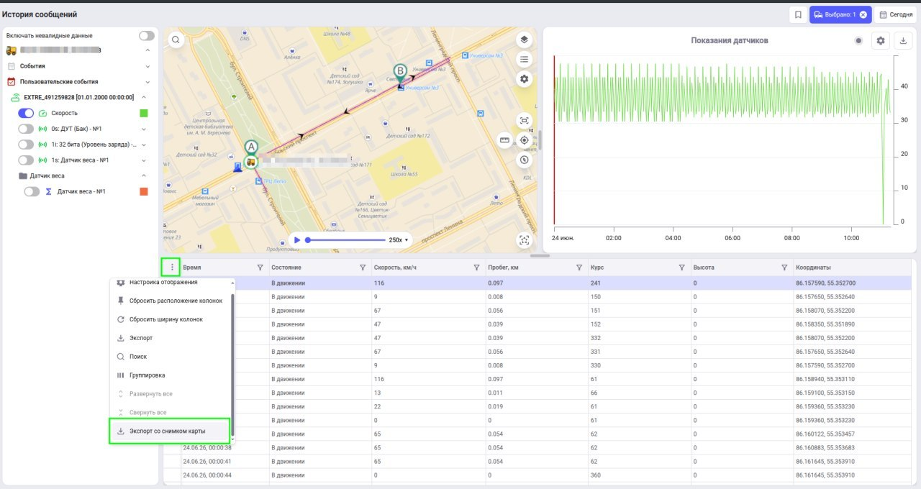
Task: Toggle fullscreen map mode
Action: [525, 240]
